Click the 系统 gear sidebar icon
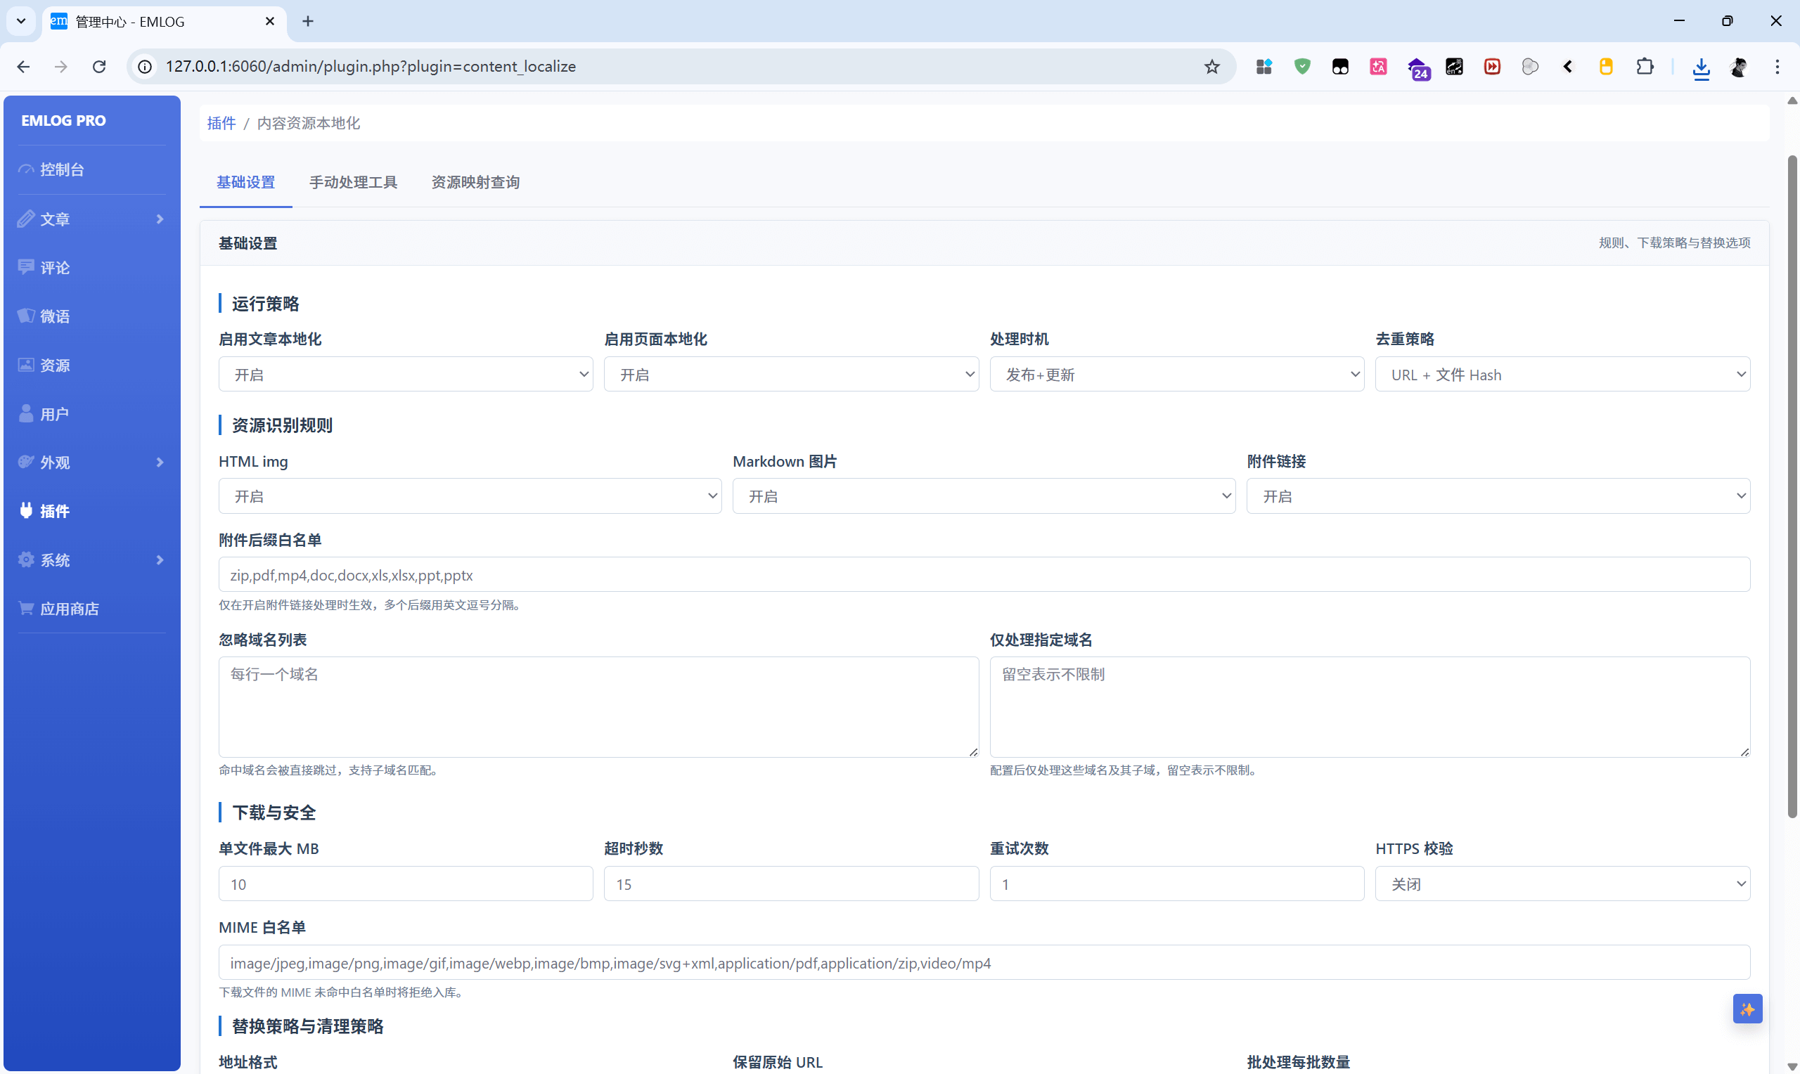This screenshot has width=1800, height=1074. pyautogui.click(x=26, y=559)
